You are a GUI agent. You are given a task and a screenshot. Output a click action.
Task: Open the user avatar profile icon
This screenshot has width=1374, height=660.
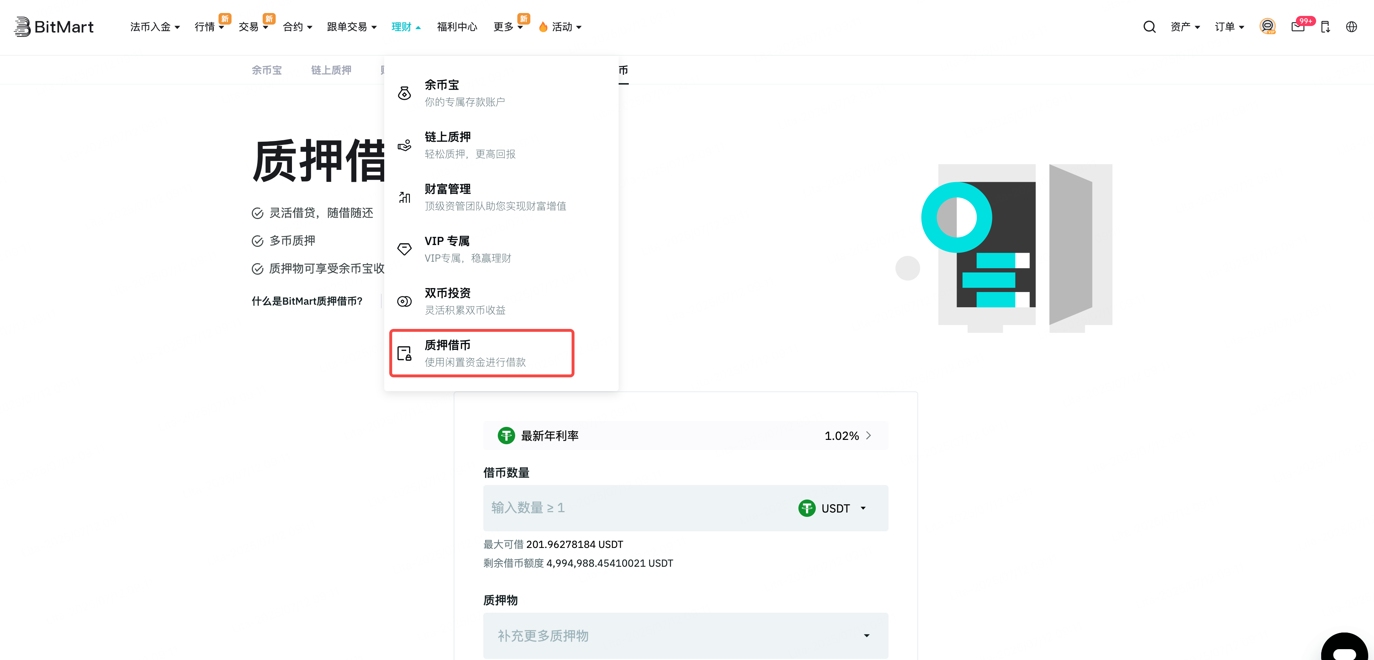click(x=1267, y=27)
